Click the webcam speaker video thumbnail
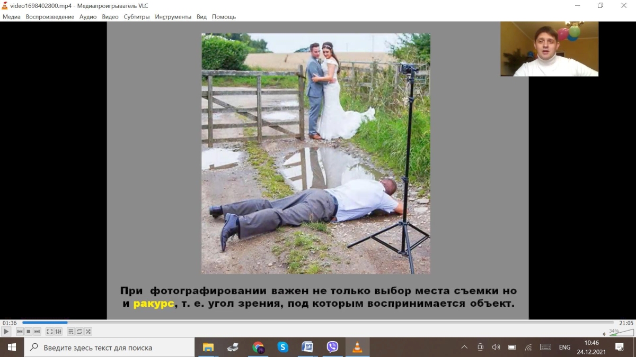Image resolution: width=636 pixels, height=357 pixels. pyautogui.click(x=549, y=49)
